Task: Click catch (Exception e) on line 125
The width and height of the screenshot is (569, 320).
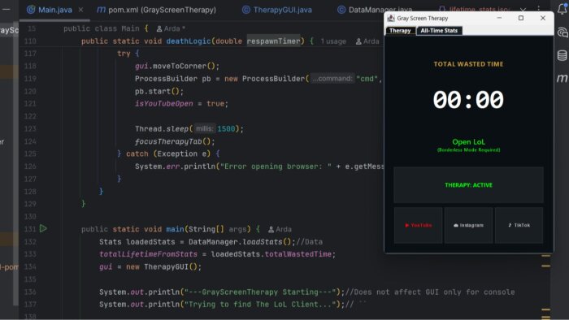Action: tap(168, 154)
